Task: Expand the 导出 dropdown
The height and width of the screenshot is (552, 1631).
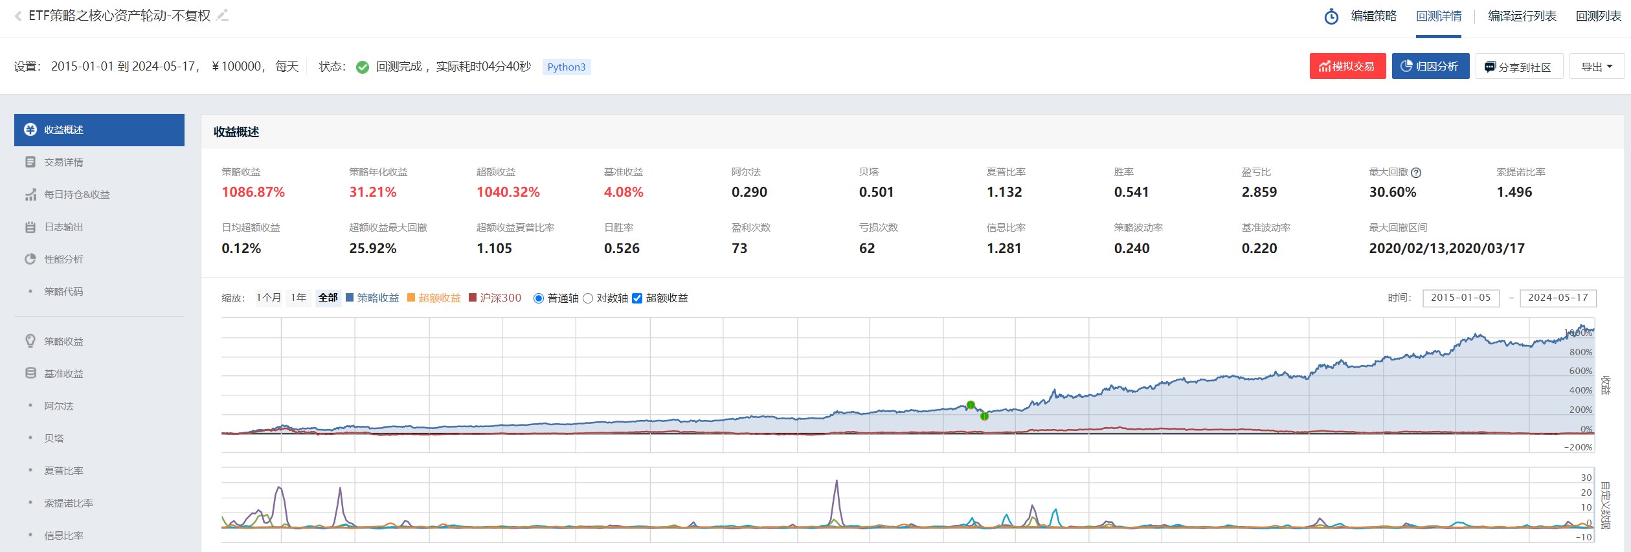Action: (x=1596, y=67)
